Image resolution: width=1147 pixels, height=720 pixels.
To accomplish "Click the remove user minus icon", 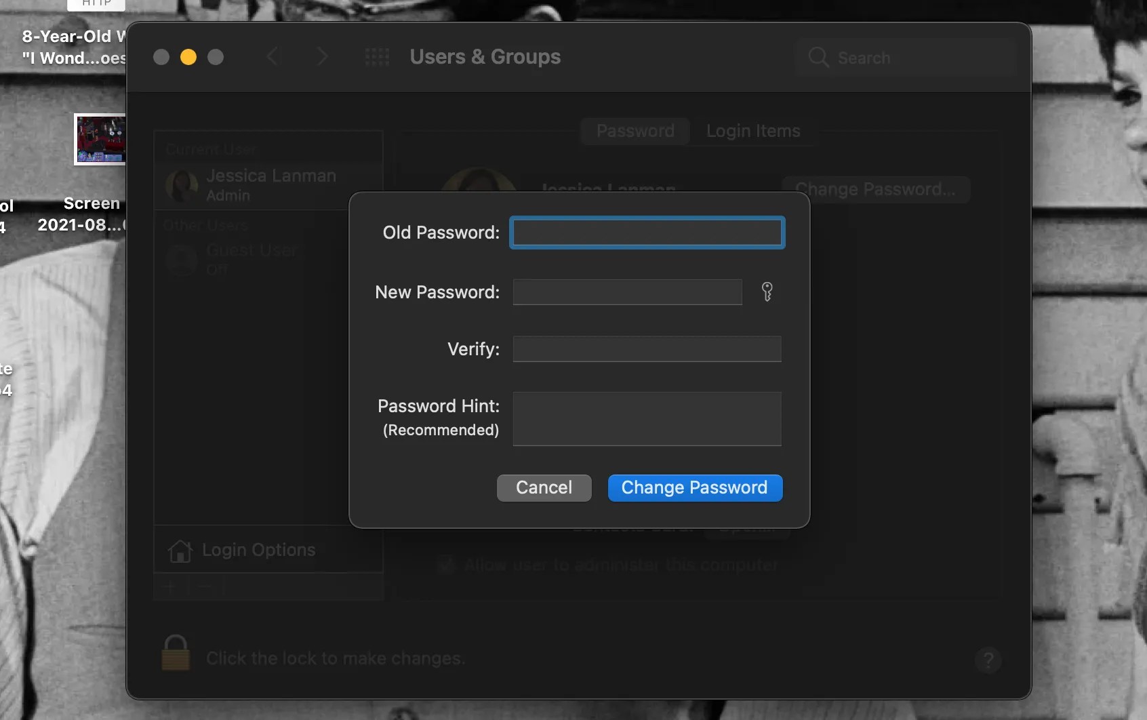I will 205,587.
